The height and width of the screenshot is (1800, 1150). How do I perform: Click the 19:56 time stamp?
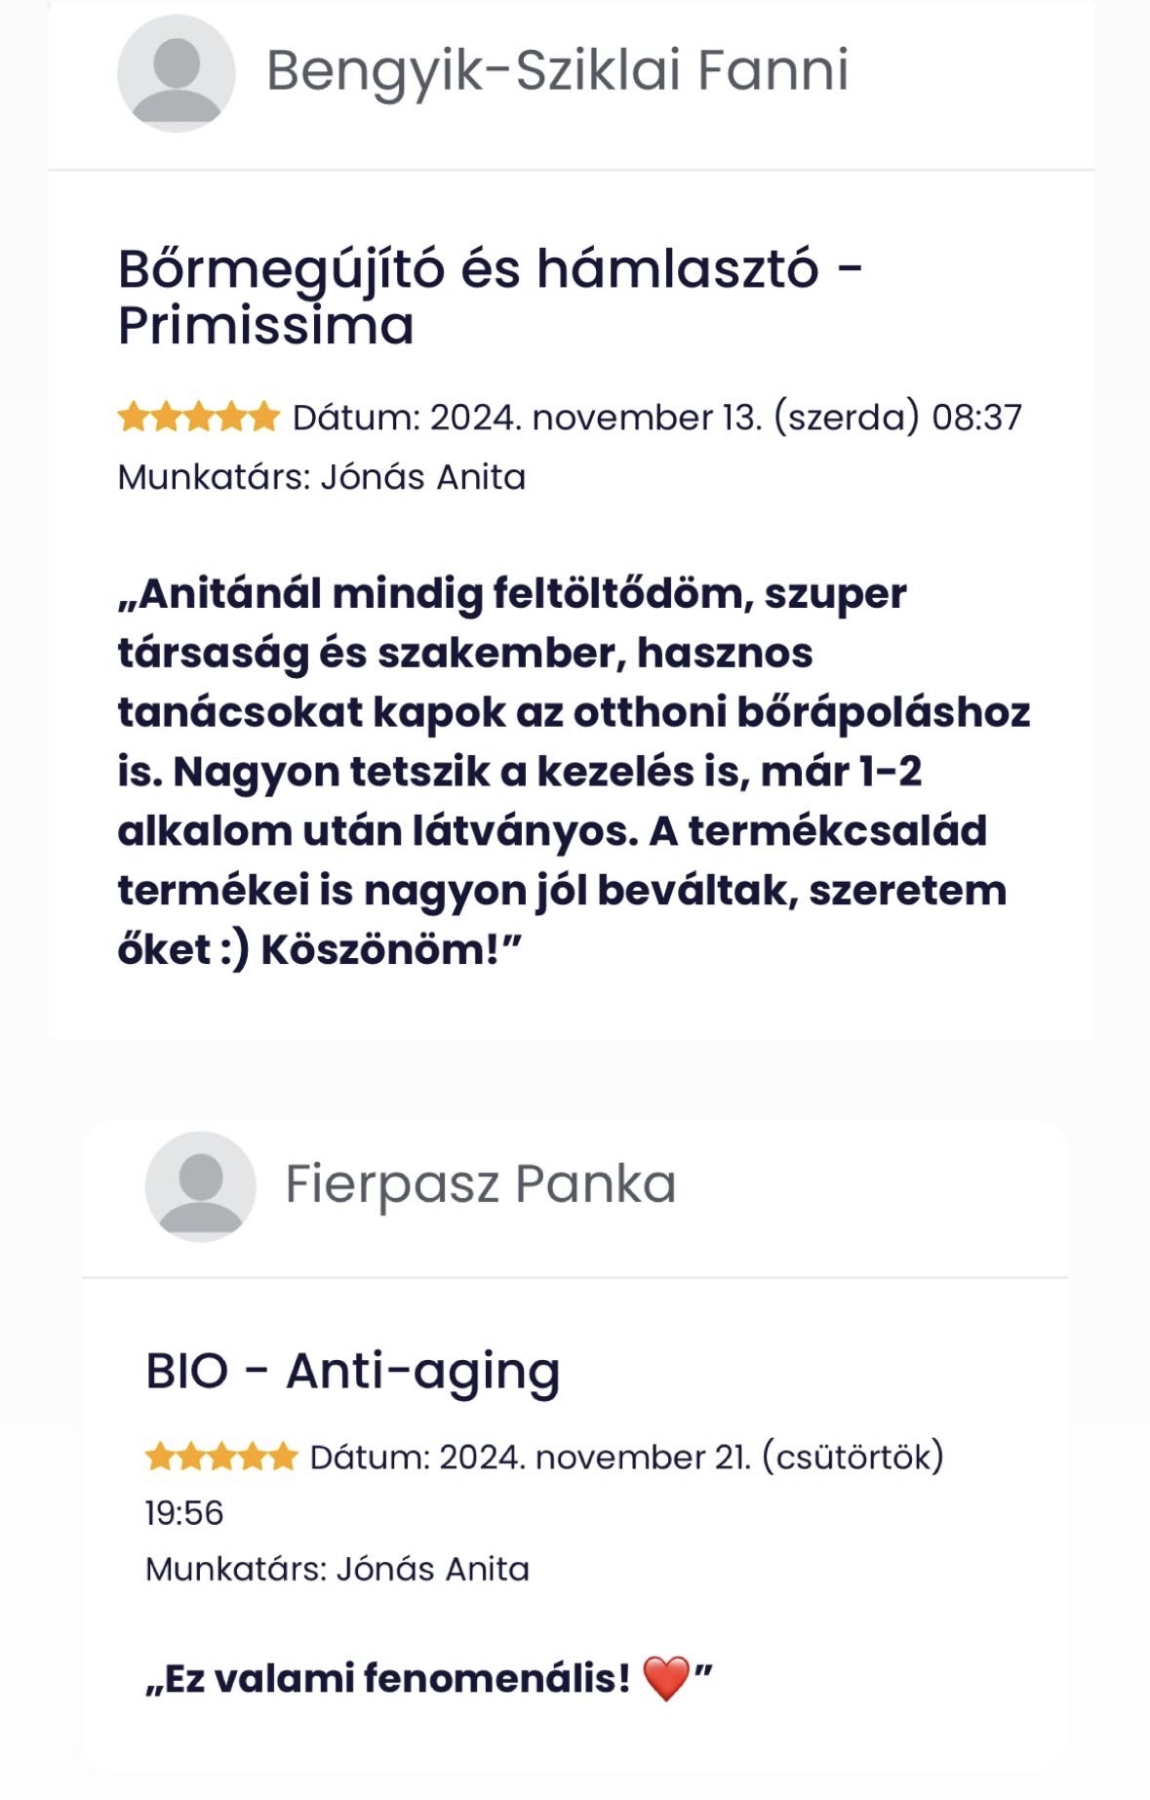click(x=184, y=1513)
